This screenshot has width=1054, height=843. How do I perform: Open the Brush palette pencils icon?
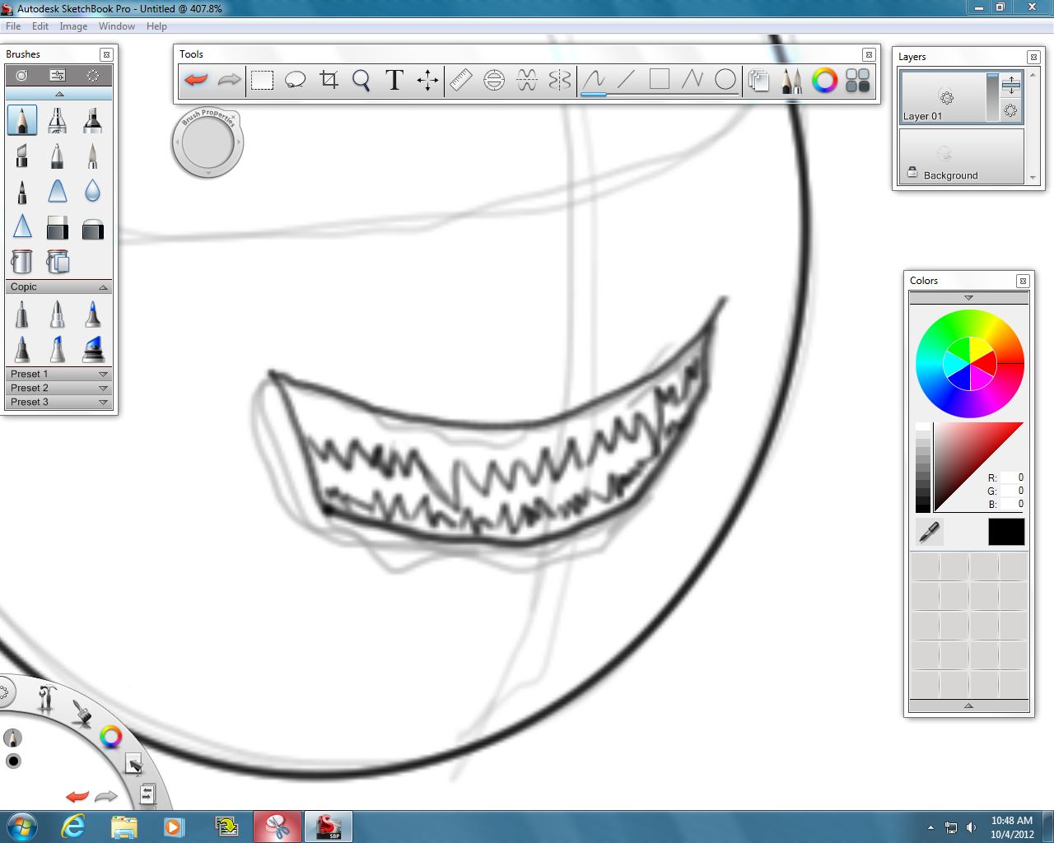tap(791, 80)
